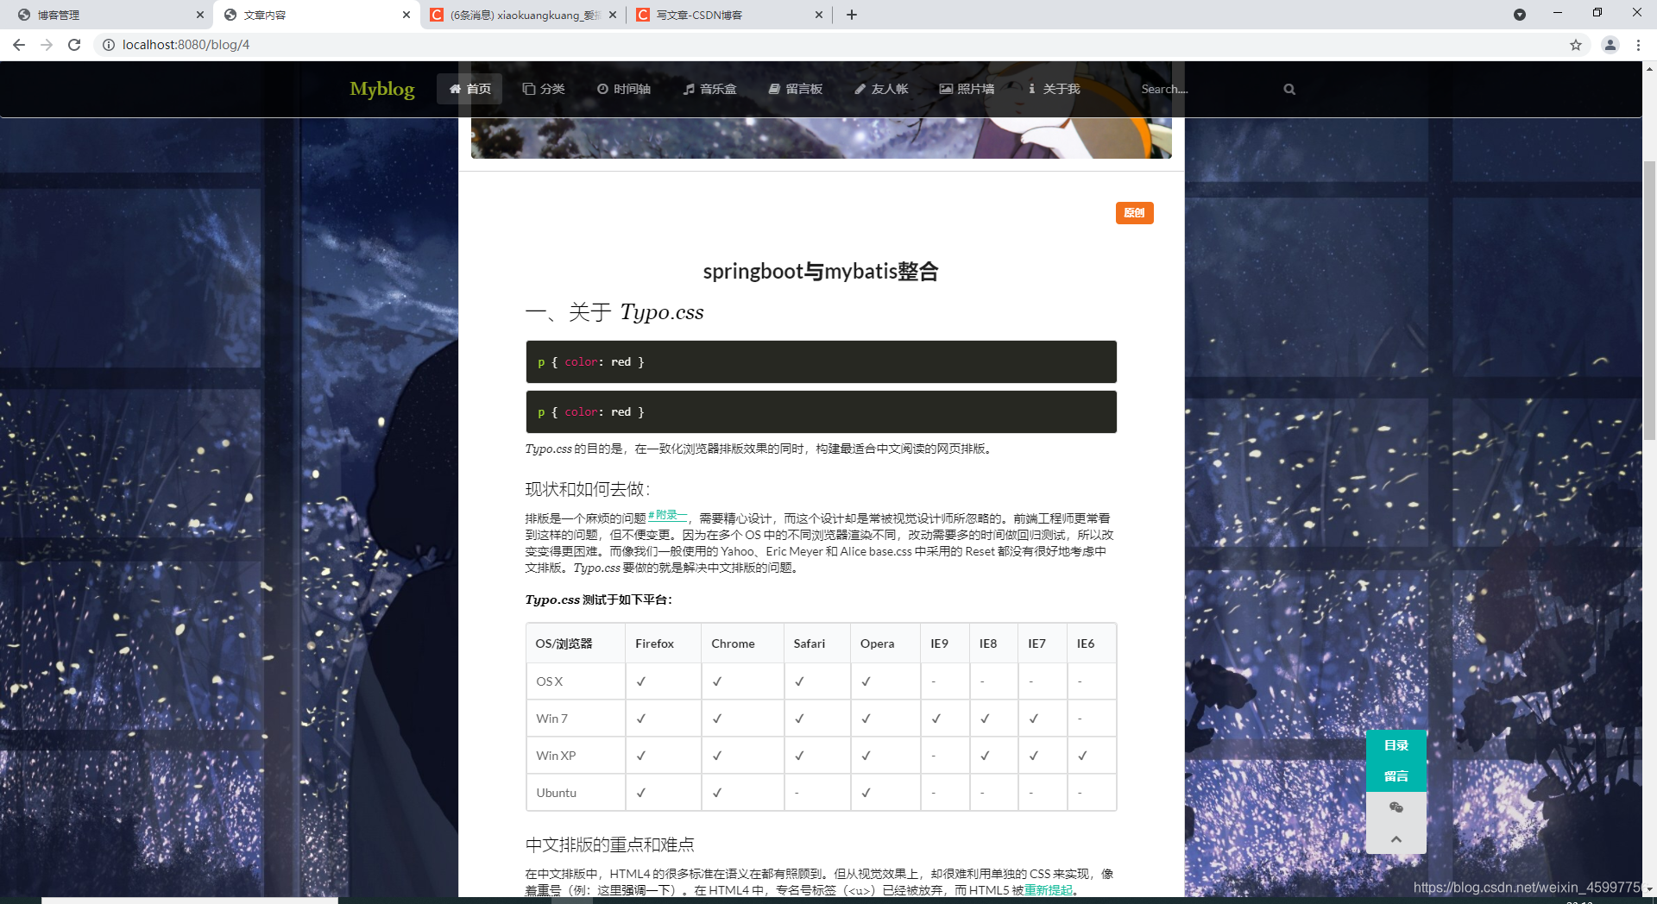The height and width of the screenshot is (904, 1657).
Task: Click the orange 原创 label
Action: tap(1134, 213)
